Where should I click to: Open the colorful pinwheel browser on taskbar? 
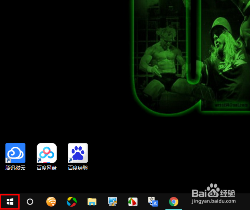point(72,202)
